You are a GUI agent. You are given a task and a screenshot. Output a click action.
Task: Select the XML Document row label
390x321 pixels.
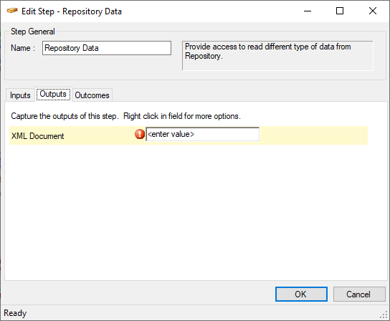click(38, 136)
